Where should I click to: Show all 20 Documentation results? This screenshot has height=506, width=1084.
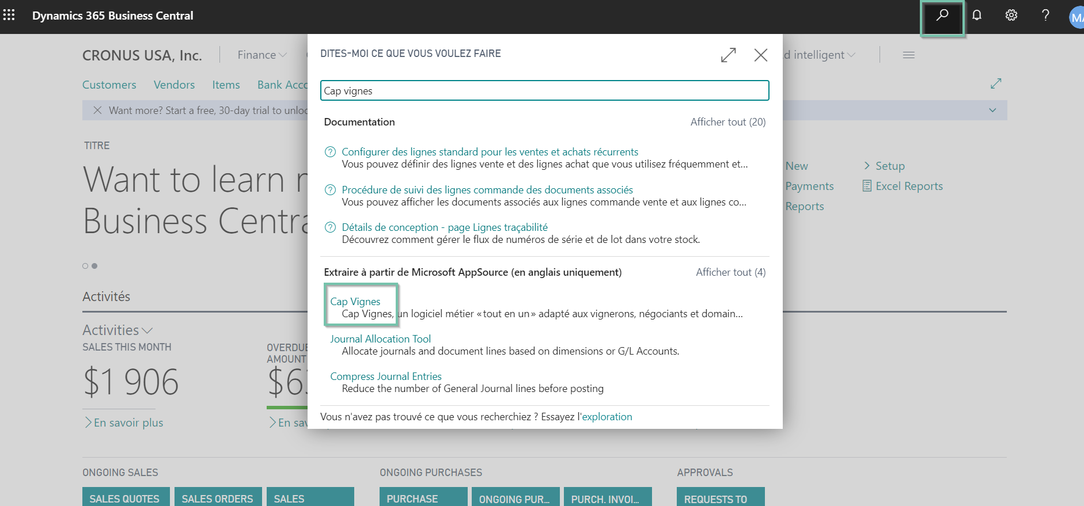point(728,122)
